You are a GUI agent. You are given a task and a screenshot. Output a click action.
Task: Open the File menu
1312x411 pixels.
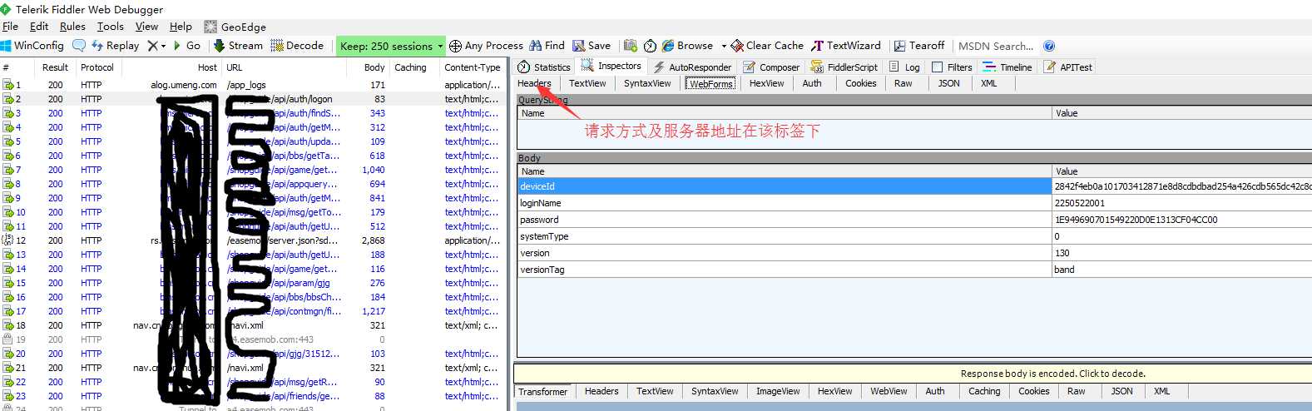[x=10, y=27]
